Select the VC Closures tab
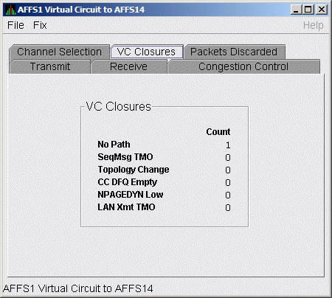The width and height of the screenshot is (332, 298). [147, 52]
